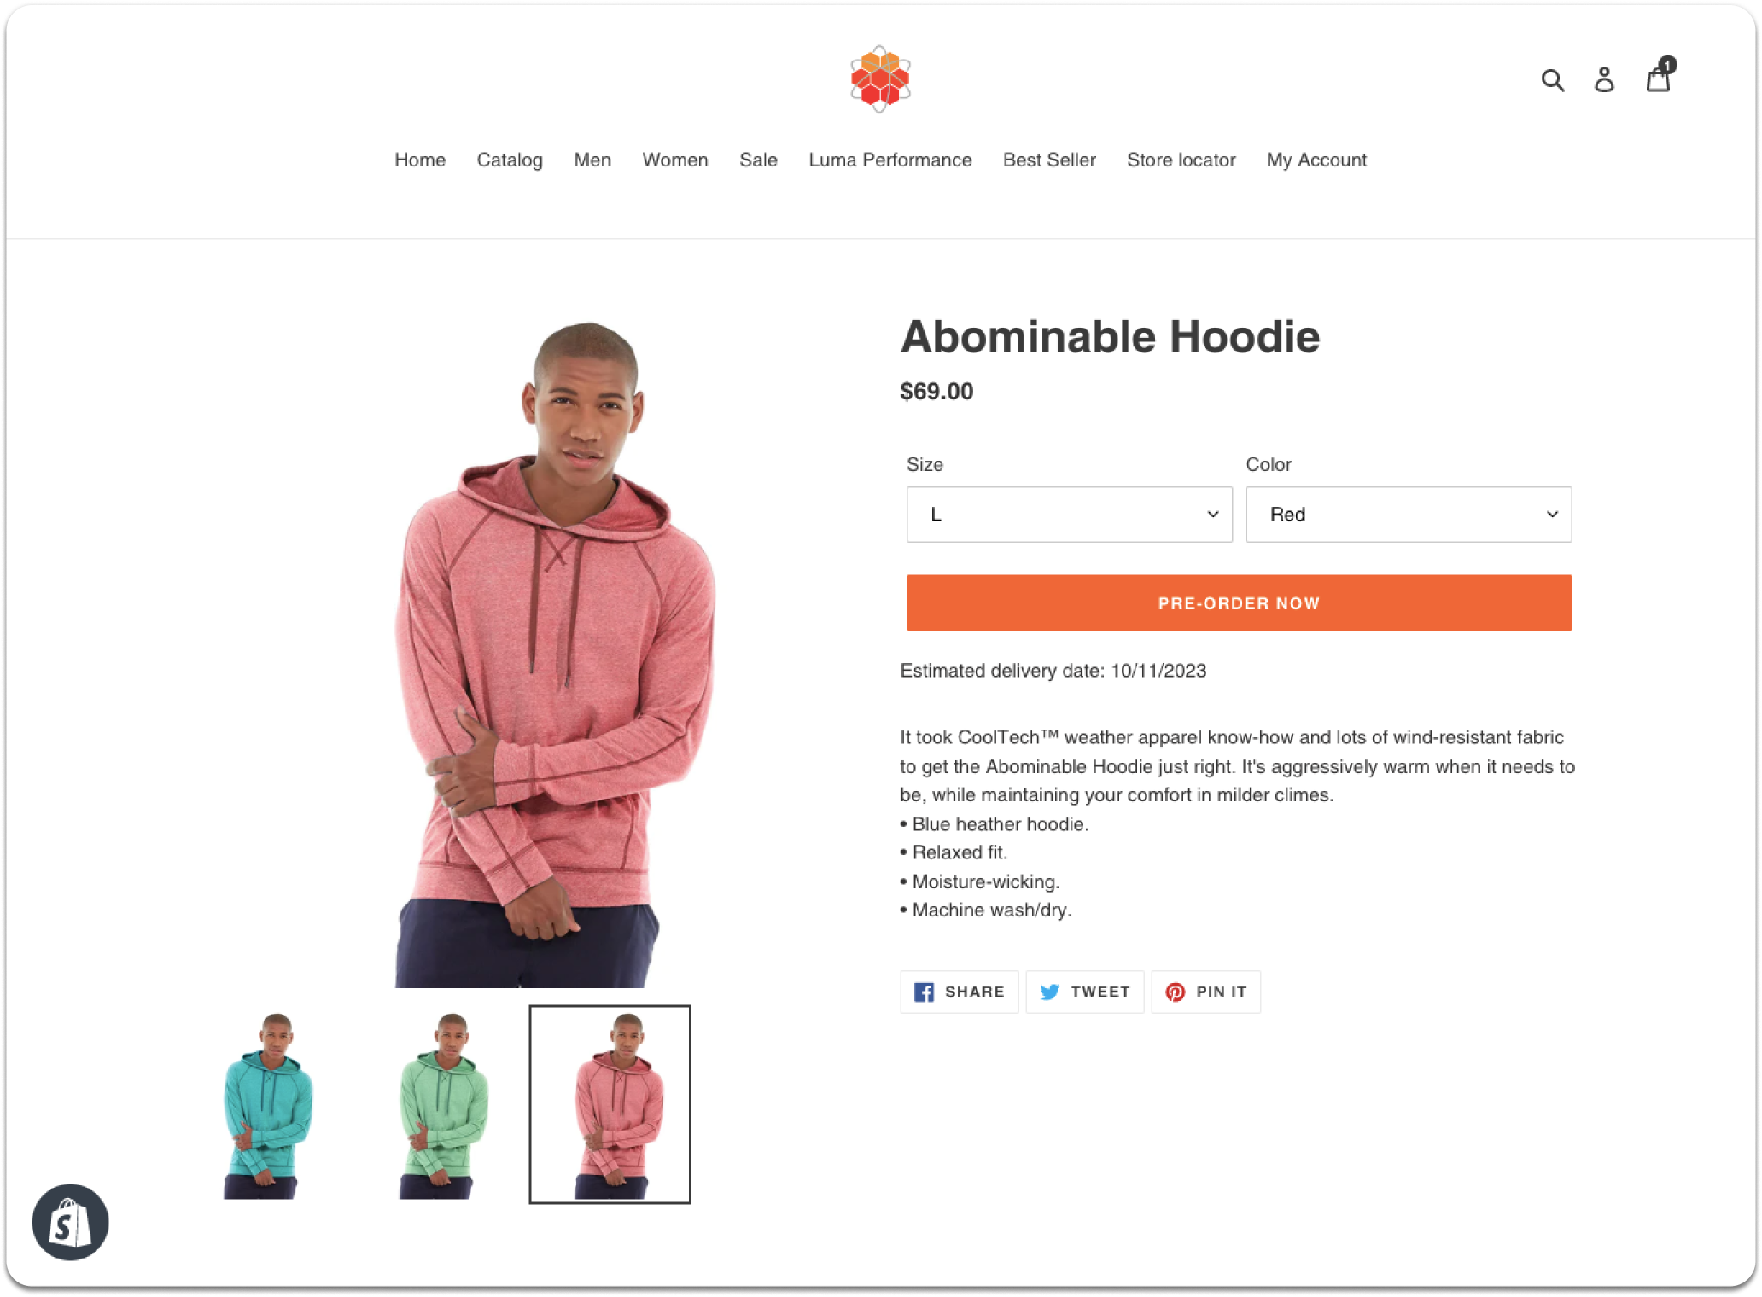1762x1297 pixels.
Task: Select the red hoodie thumbnail
Action: coord(610,1105)
